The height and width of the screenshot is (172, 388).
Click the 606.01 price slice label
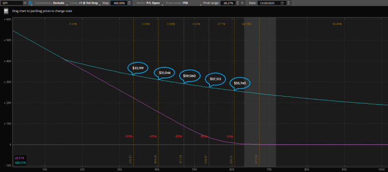pyautogui.click(x=232, y=159)
